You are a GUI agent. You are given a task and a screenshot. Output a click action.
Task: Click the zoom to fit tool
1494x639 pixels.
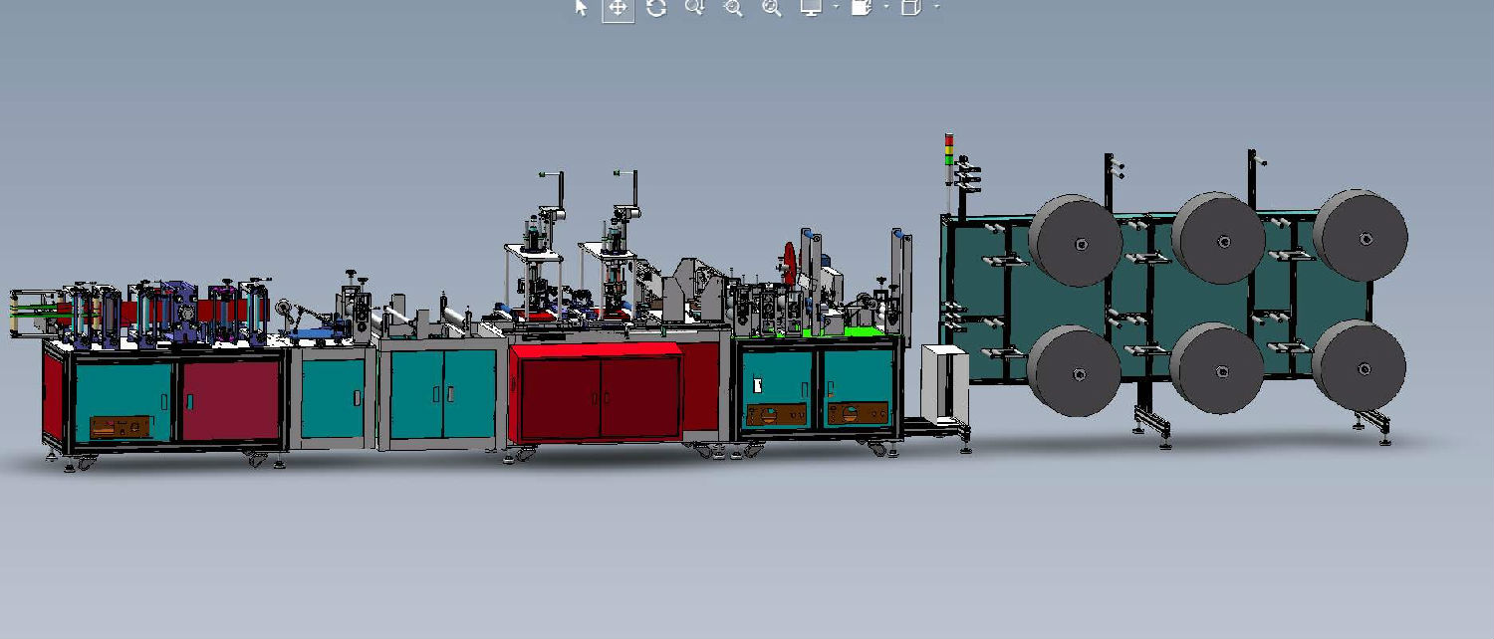coord(772,8)
